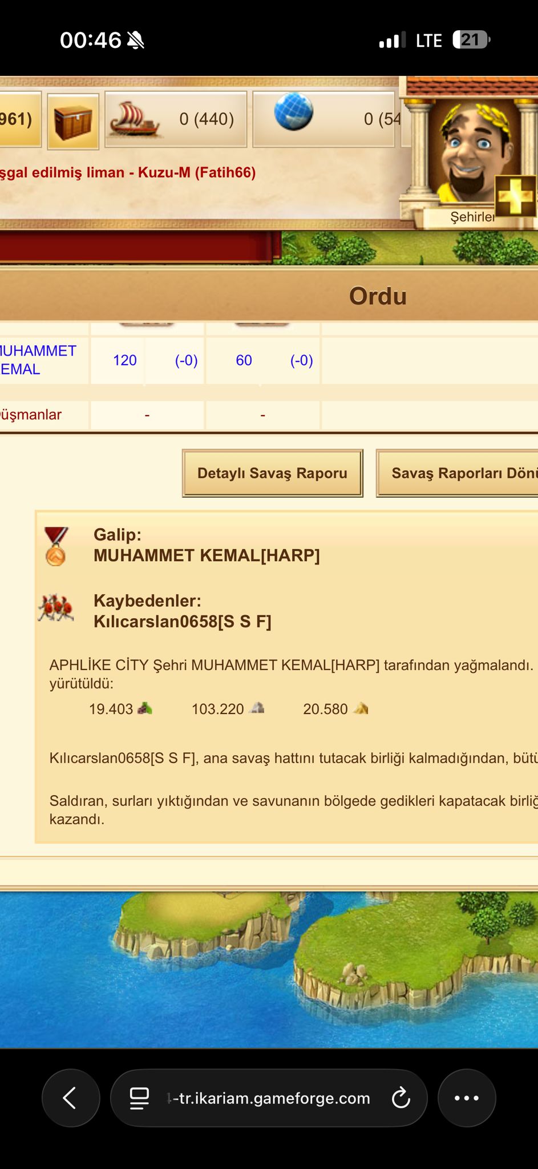Open the page settings icon in address bar

click(139, 1098)
